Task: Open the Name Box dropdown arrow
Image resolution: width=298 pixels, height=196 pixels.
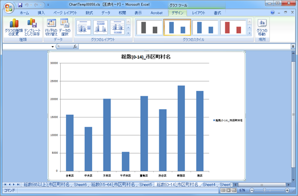Action: point(53,47)
